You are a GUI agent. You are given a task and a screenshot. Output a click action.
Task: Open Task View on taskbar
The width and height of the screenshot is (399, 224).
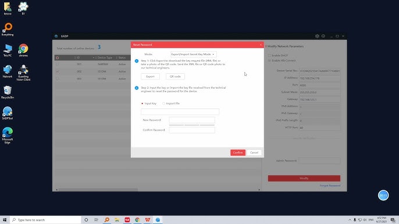click(x=96, y=220)
